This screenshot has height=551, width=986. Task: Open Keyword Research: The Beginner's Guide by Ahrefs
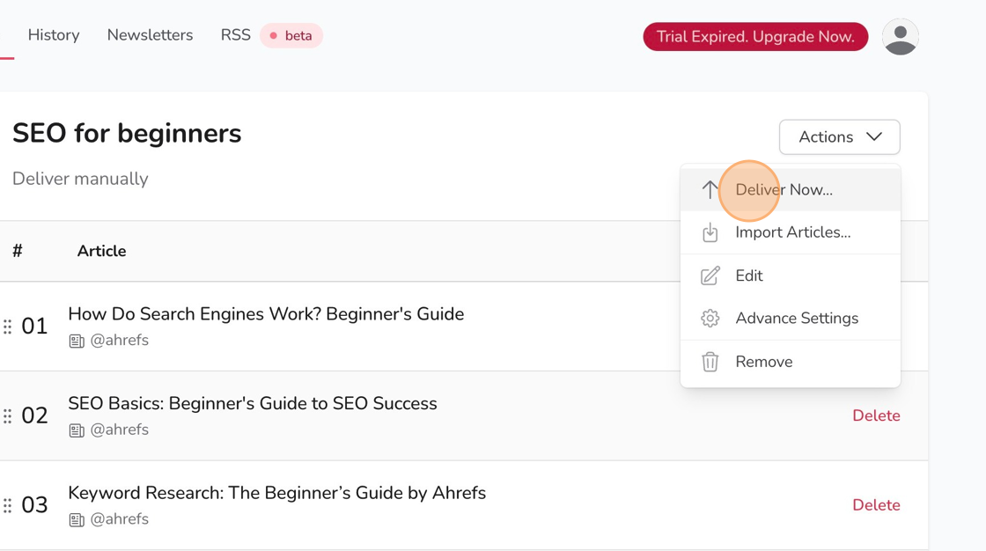pyautogui.click(x=276, y=493)
